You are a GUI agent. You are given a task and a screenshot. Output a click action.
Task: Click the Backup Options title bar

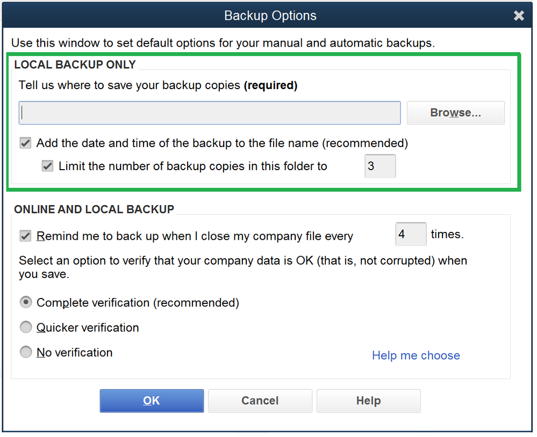tap(269, 16)
